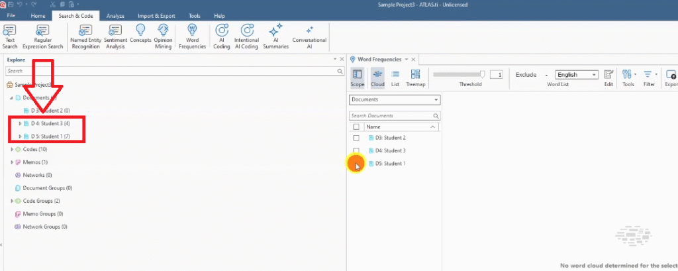Image resolution: width=678 pixels, height=271 pixels.
Task: Toggle the select-all checkbox beside Name
Action: pos(356,127)
